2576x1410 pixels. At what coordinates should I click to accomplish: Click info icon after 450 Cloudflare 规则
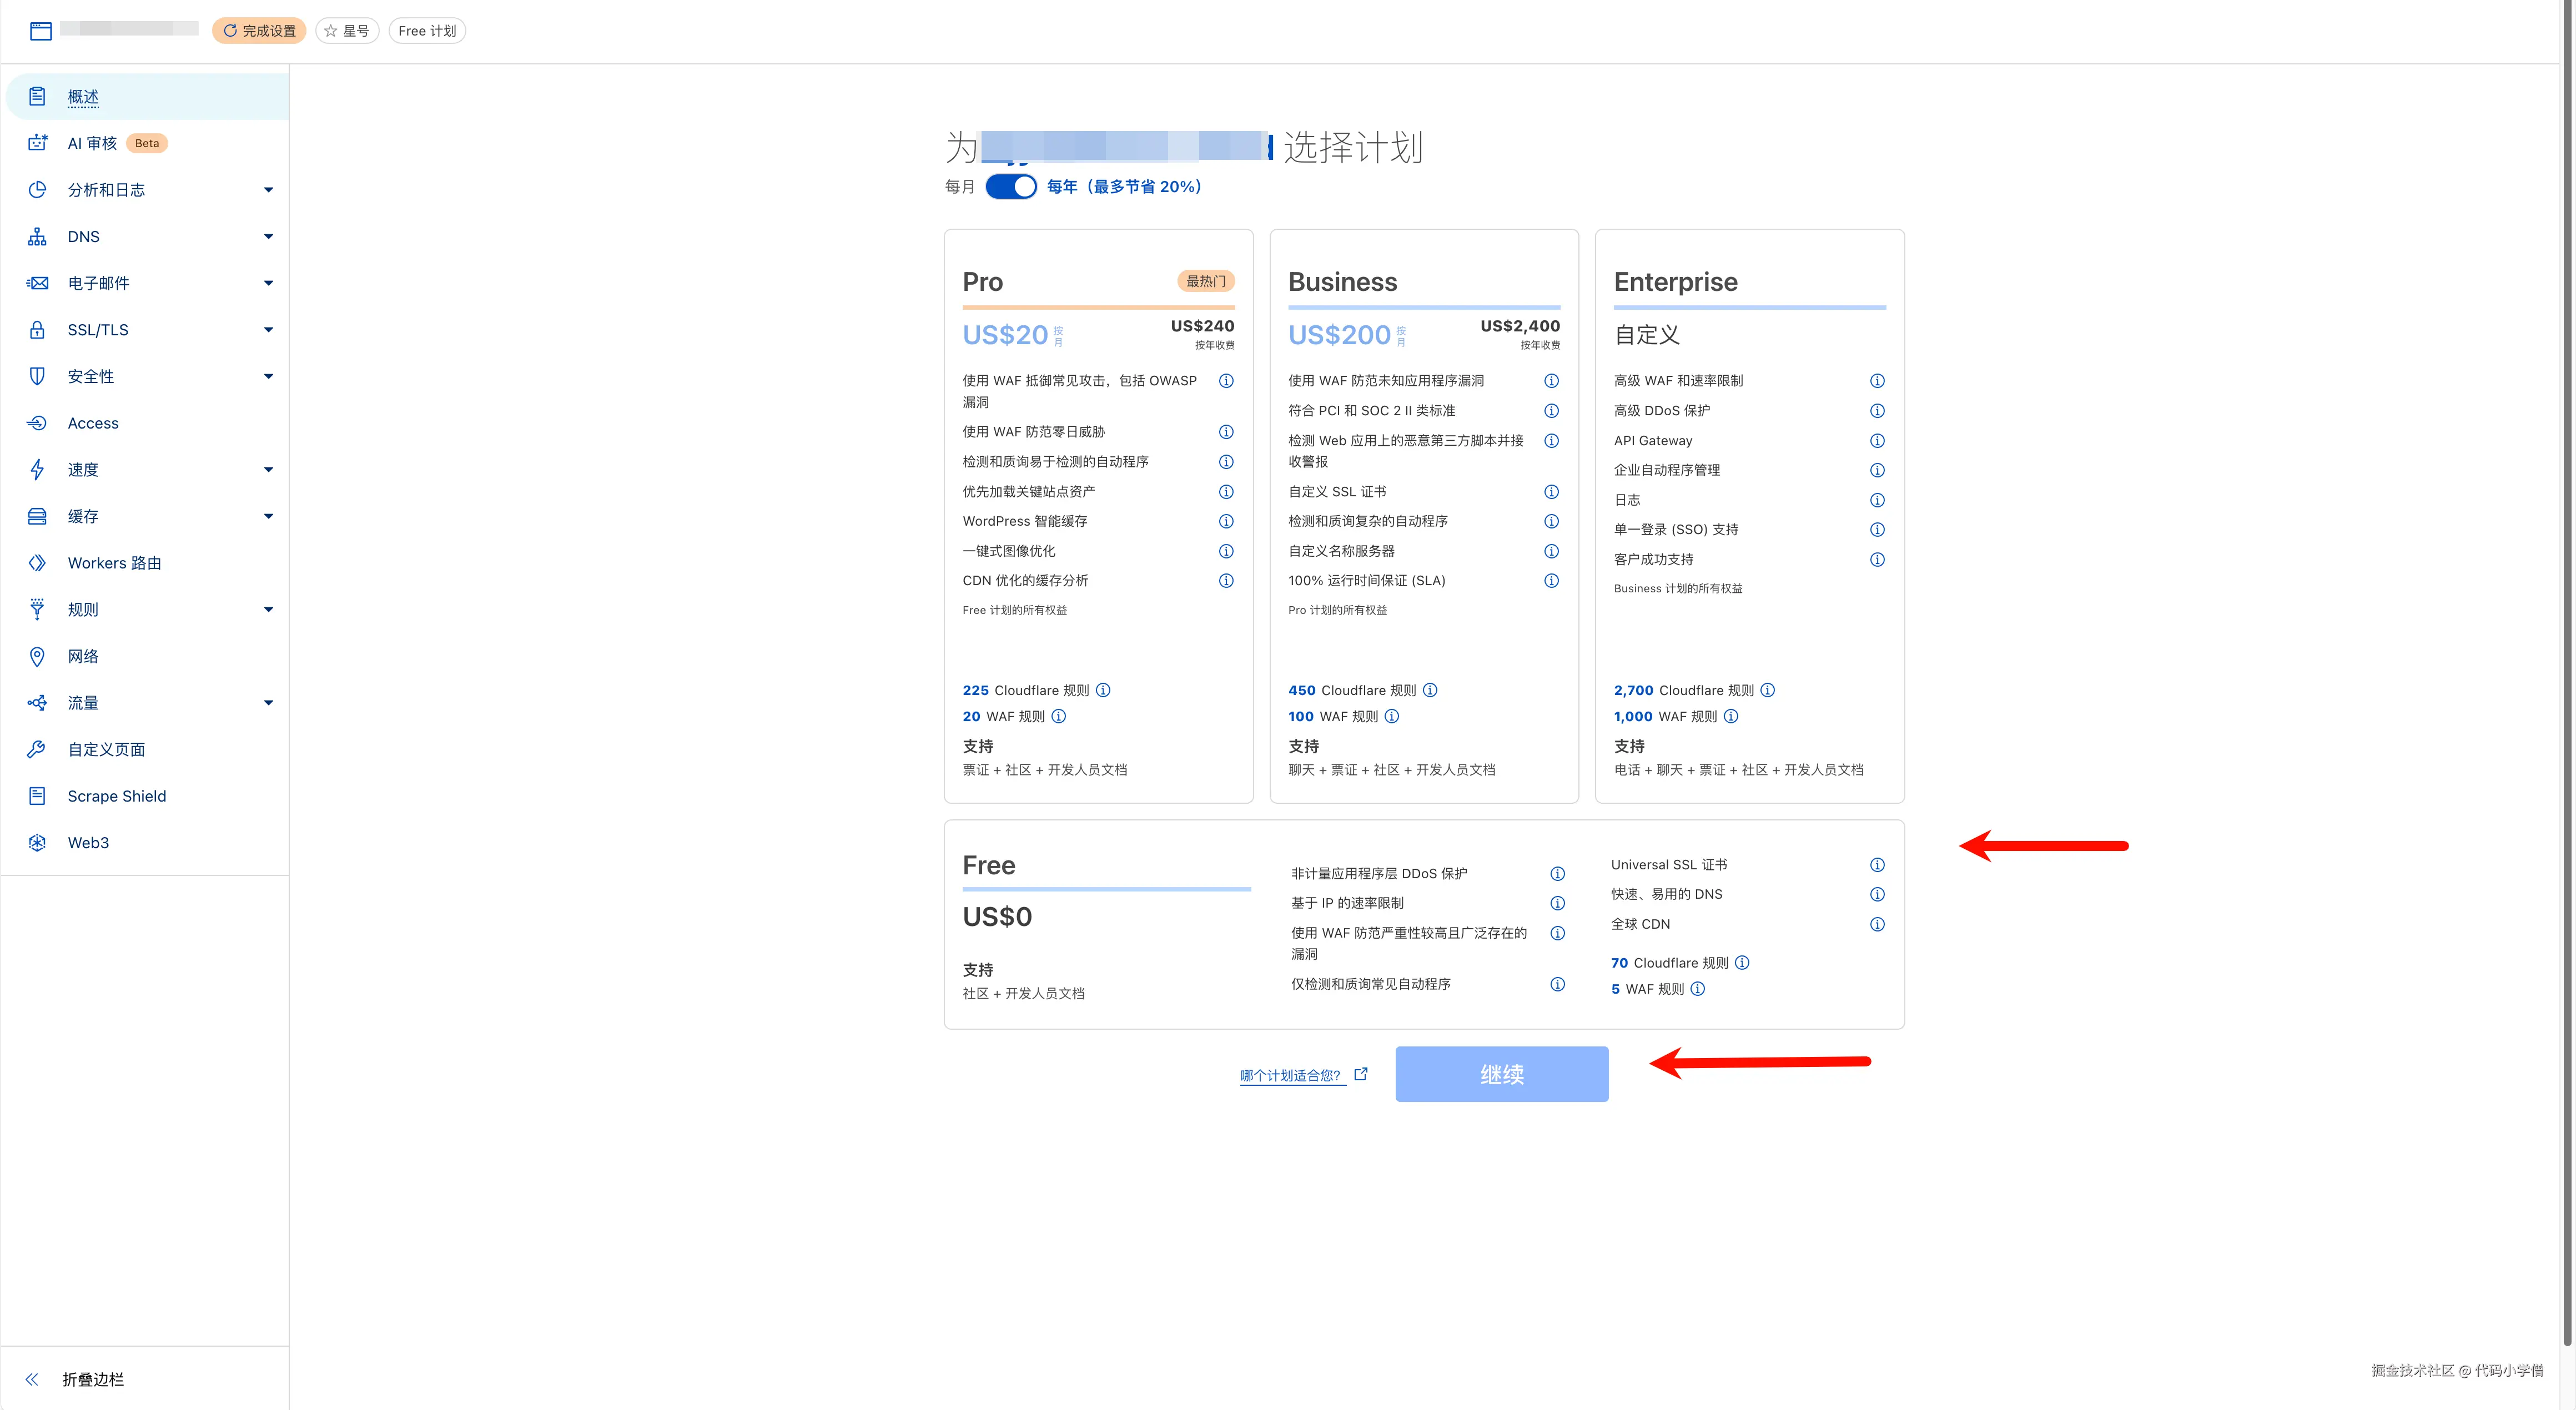pos(1430,690)
